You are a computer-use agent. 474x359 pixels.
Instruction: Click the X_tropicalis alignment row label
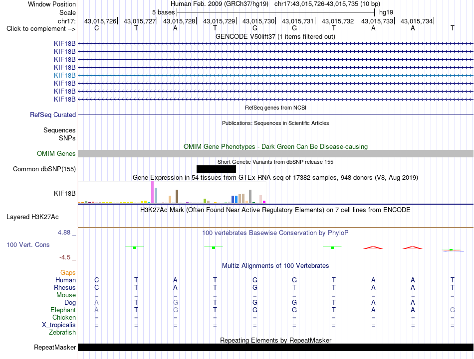coord(59,325)
